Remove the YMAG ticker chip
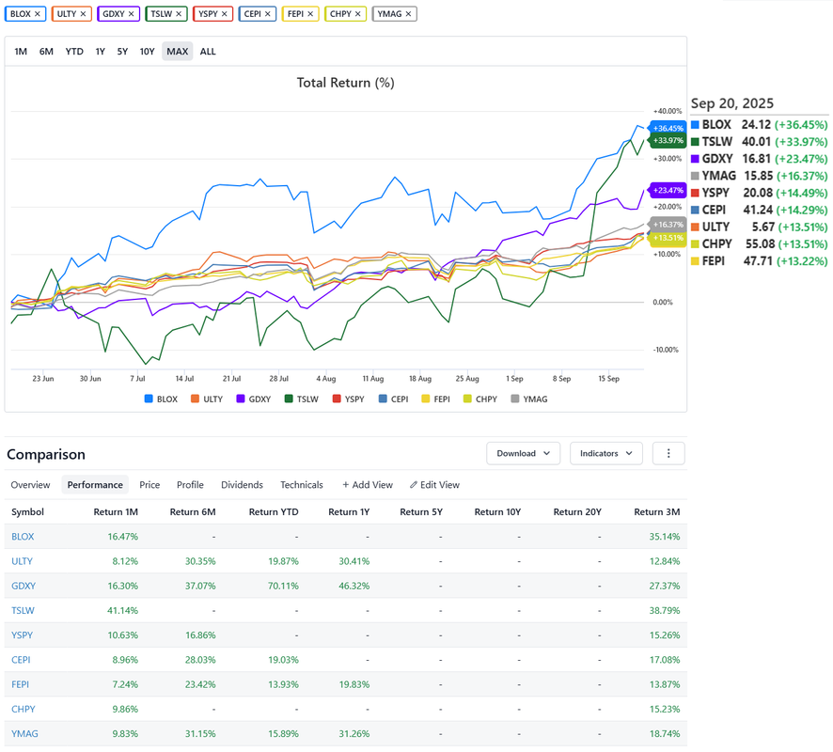 click(408, 14)
